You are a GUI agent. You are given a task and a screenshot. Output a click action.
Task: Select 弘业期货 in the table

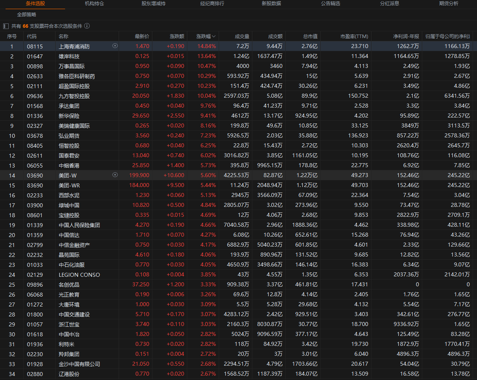click(69, 136)
